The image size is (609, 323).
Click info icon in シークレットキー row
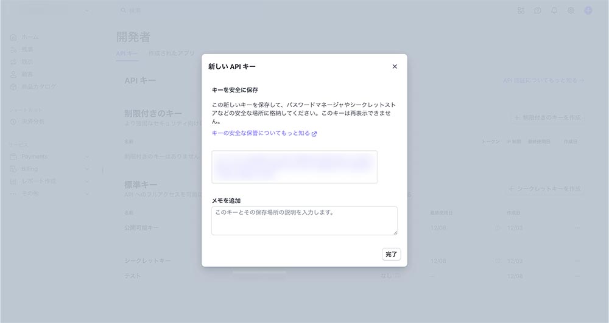click(497, 261)
